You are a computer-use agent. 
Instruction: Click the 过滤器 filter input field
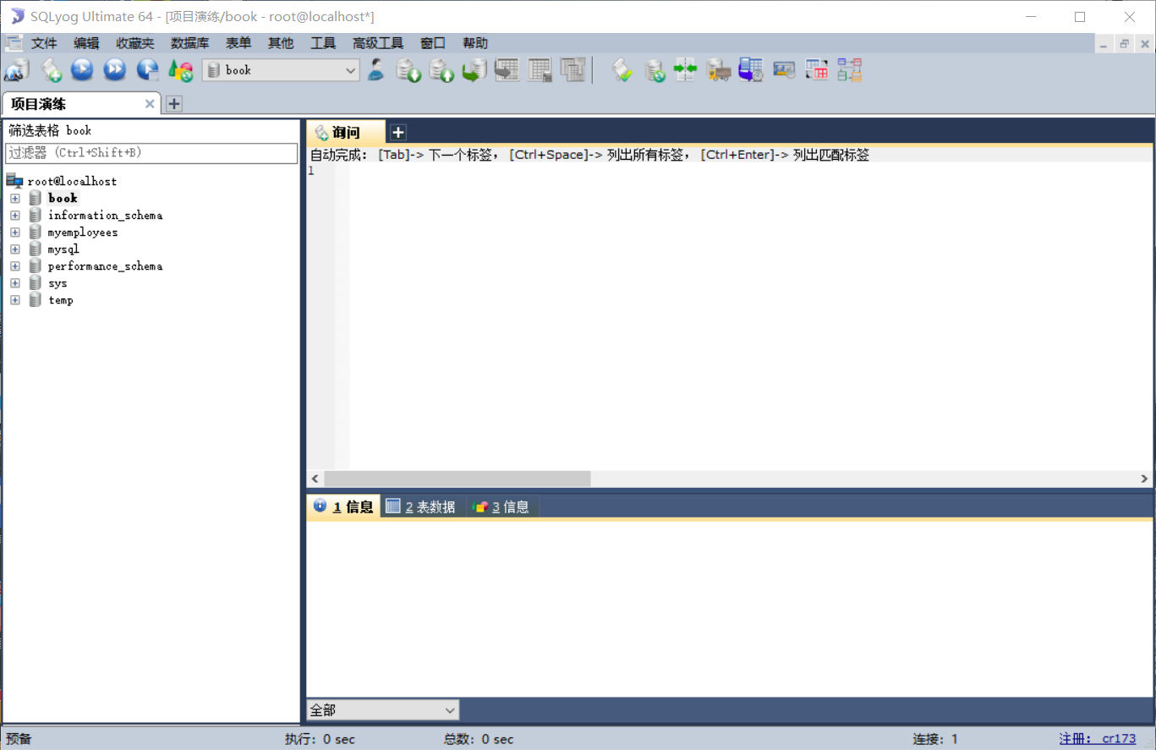click(x=152, y=153)
